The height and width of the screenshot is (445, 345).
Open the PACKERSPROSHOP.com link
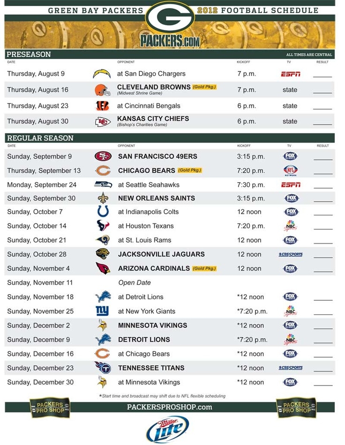point(169,407)
